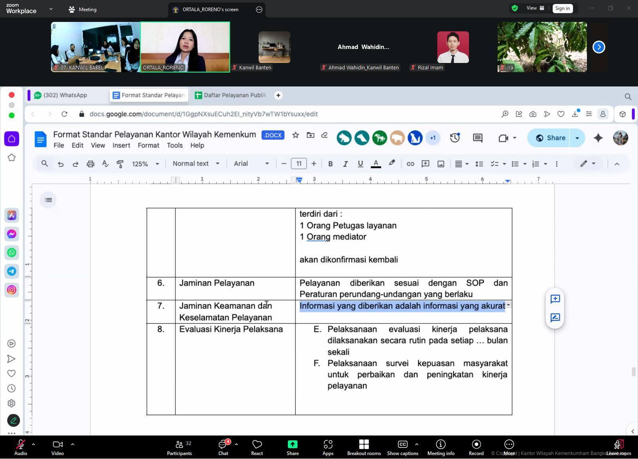The image size is (638, 459).
Task: Toggle bold formatting
Action: (x=330, y=164)
